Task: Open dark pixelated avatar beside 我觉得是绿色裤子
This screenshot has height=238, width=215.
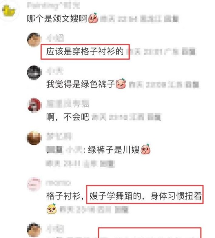Action: pos(34,73)
